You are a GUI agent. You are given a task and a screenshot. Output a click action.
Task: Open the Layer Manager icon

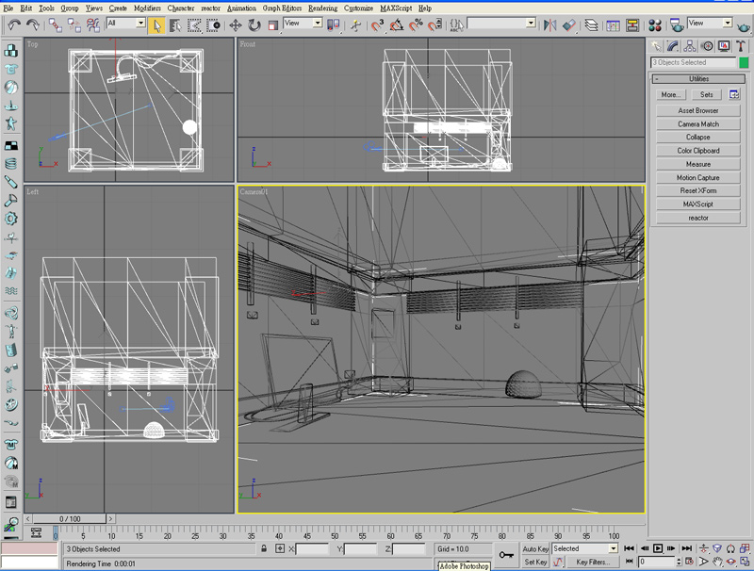coord(591,25)
